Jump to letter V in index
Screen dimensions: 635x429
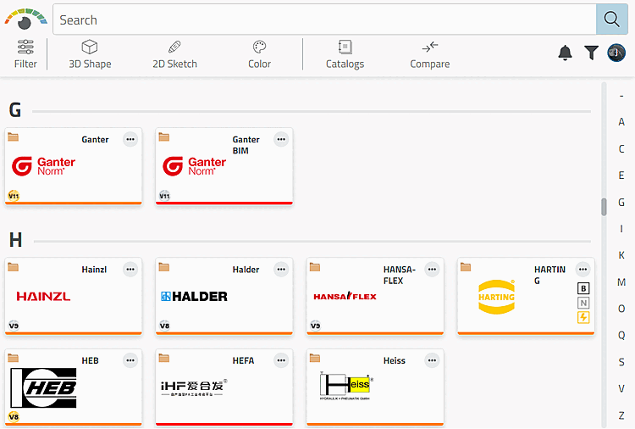(621, 388)
